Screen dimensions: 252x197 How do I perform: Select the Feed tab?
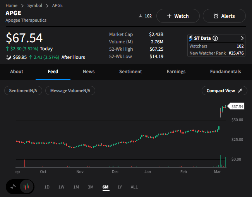[53, 72]
